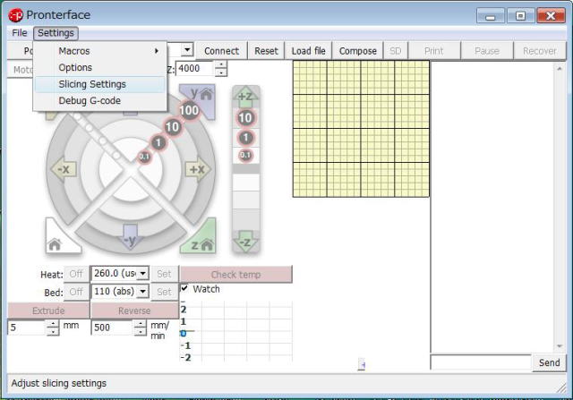Viewport: 573px width, 400px height.
Task: Click extrude length field showing 5
Action: [x=27, y=328]
